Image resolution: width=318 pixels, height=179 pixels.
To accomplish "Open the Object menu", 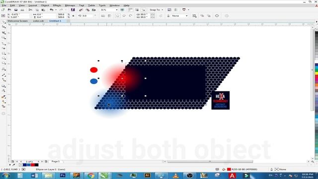I will coord(45,5).
